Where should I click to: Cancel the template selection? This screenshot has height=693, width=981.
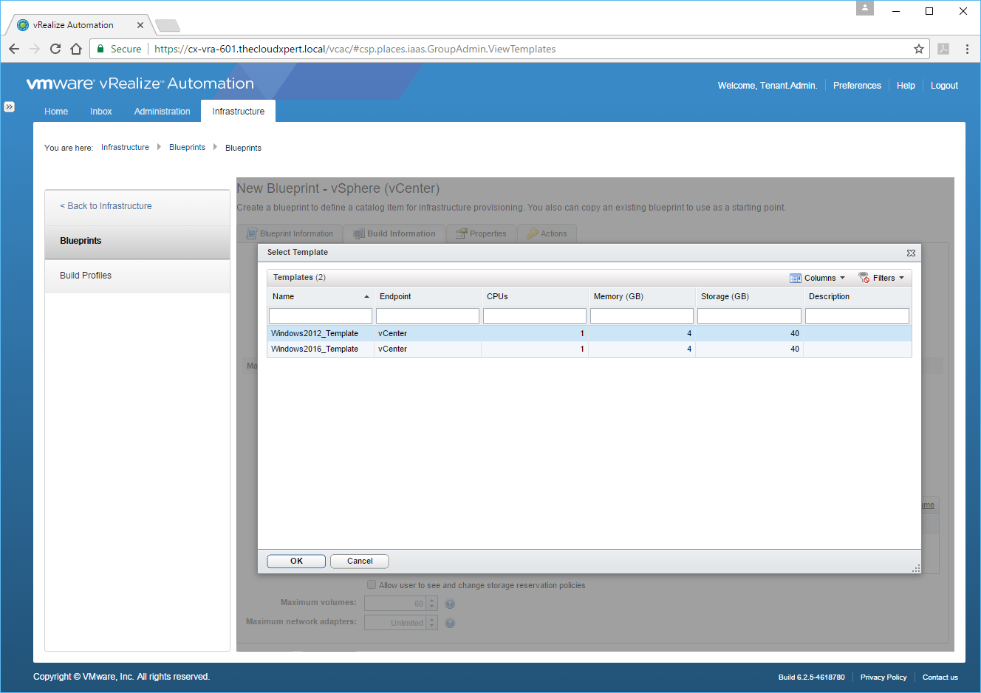[x=359, y=561]
